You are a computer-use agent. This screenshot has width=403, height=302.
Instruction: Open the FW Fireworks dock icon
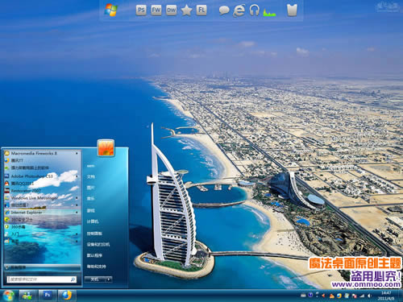(156, 10)
